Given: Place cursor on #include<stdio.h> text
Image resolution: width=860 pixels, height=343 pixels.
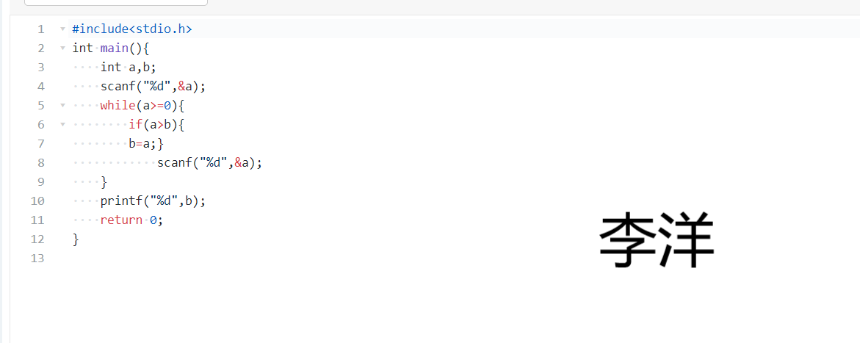Looking at the screenshot, I should [132, 29].
